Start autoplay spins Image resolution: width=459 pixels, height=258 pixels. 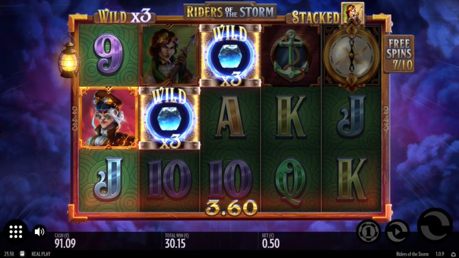(x=397, y=232)
